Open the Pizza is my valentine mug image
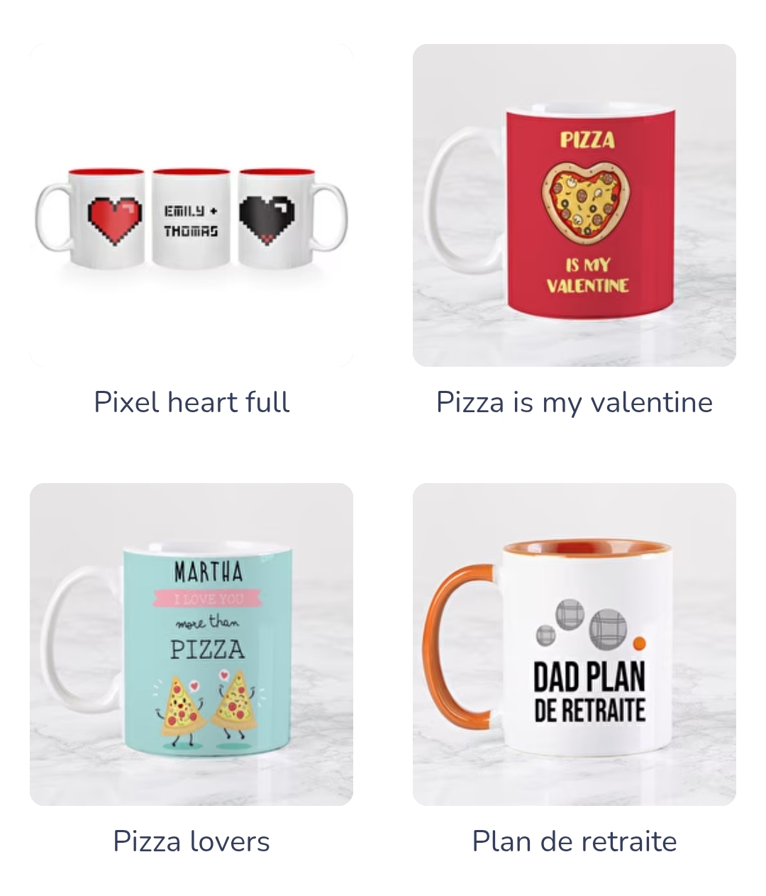Image resolution: width=766 pixels, height=896 pixels. point(574,205)
